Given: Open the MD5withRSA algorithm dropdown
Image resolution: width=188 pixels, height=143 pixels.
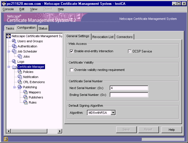Looking at the screenshot, I should [113, 113].
